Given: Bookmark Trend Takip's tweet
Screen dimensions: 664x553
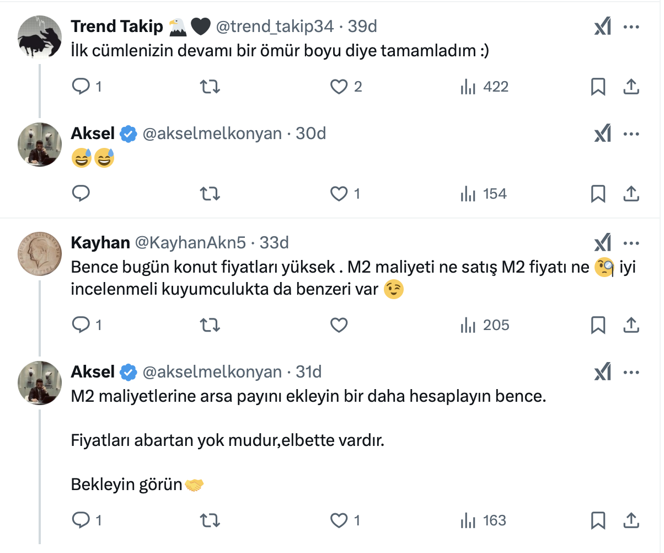Looking at the screenshot, I should coord(598,87).
